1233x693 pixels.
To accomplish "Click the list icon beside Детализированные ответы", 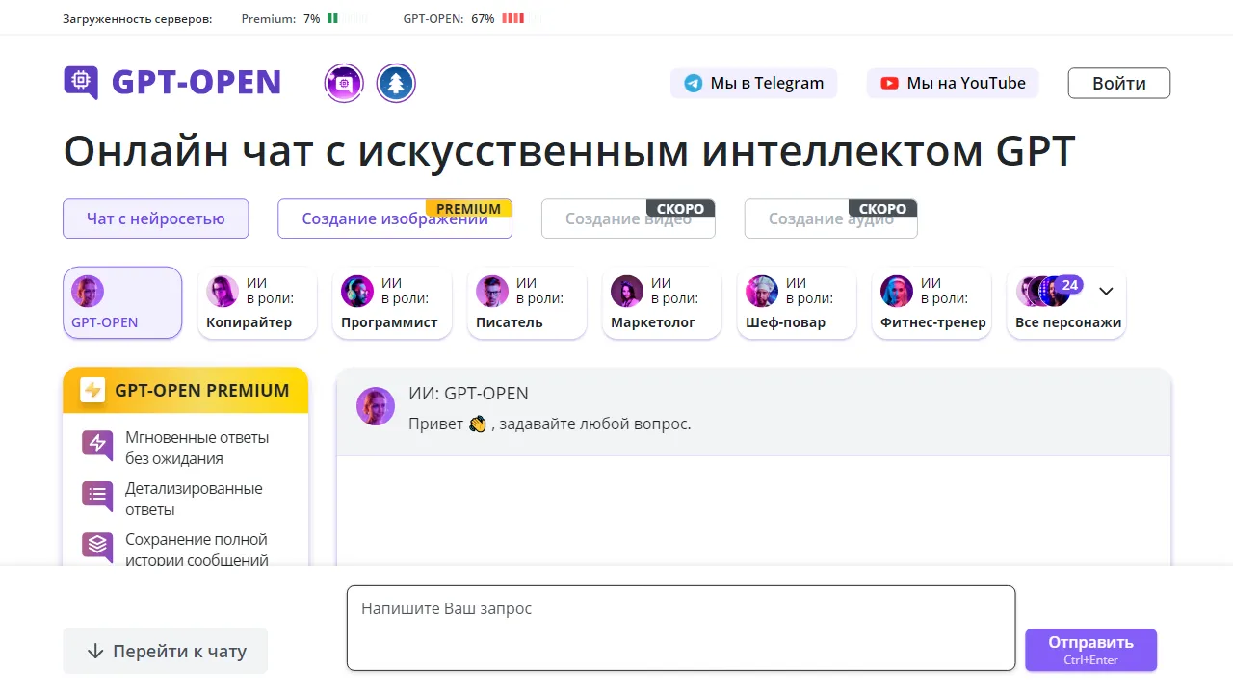I will (x=97, y=496).
